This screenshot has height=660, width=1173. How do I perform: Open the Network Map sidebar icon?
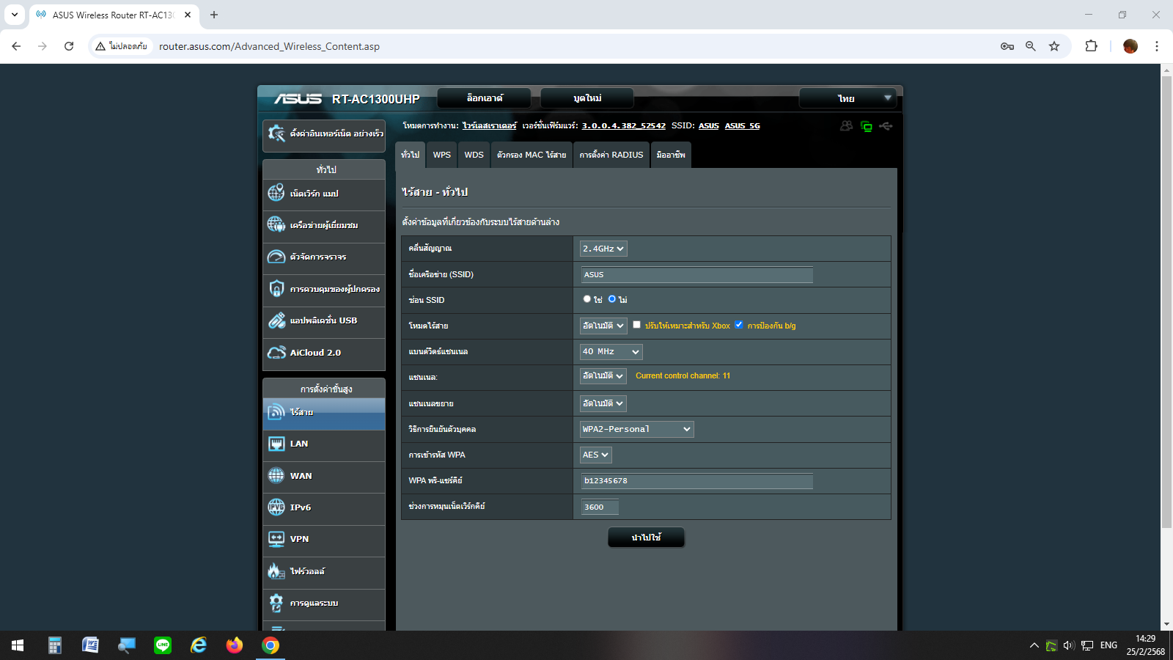pos(276,193)
